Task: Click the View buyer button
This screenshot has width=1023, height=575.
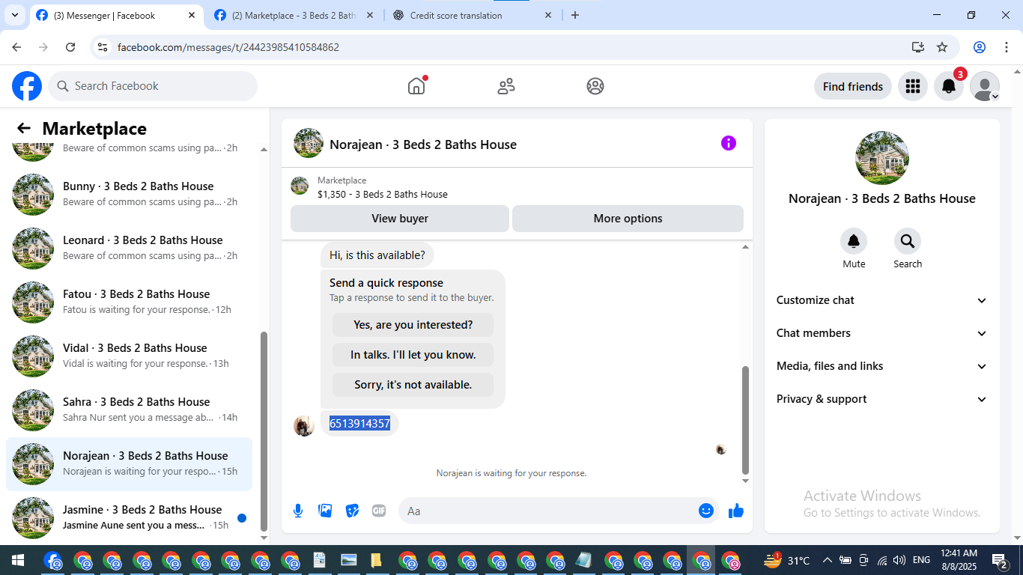Action: point(400,219)
